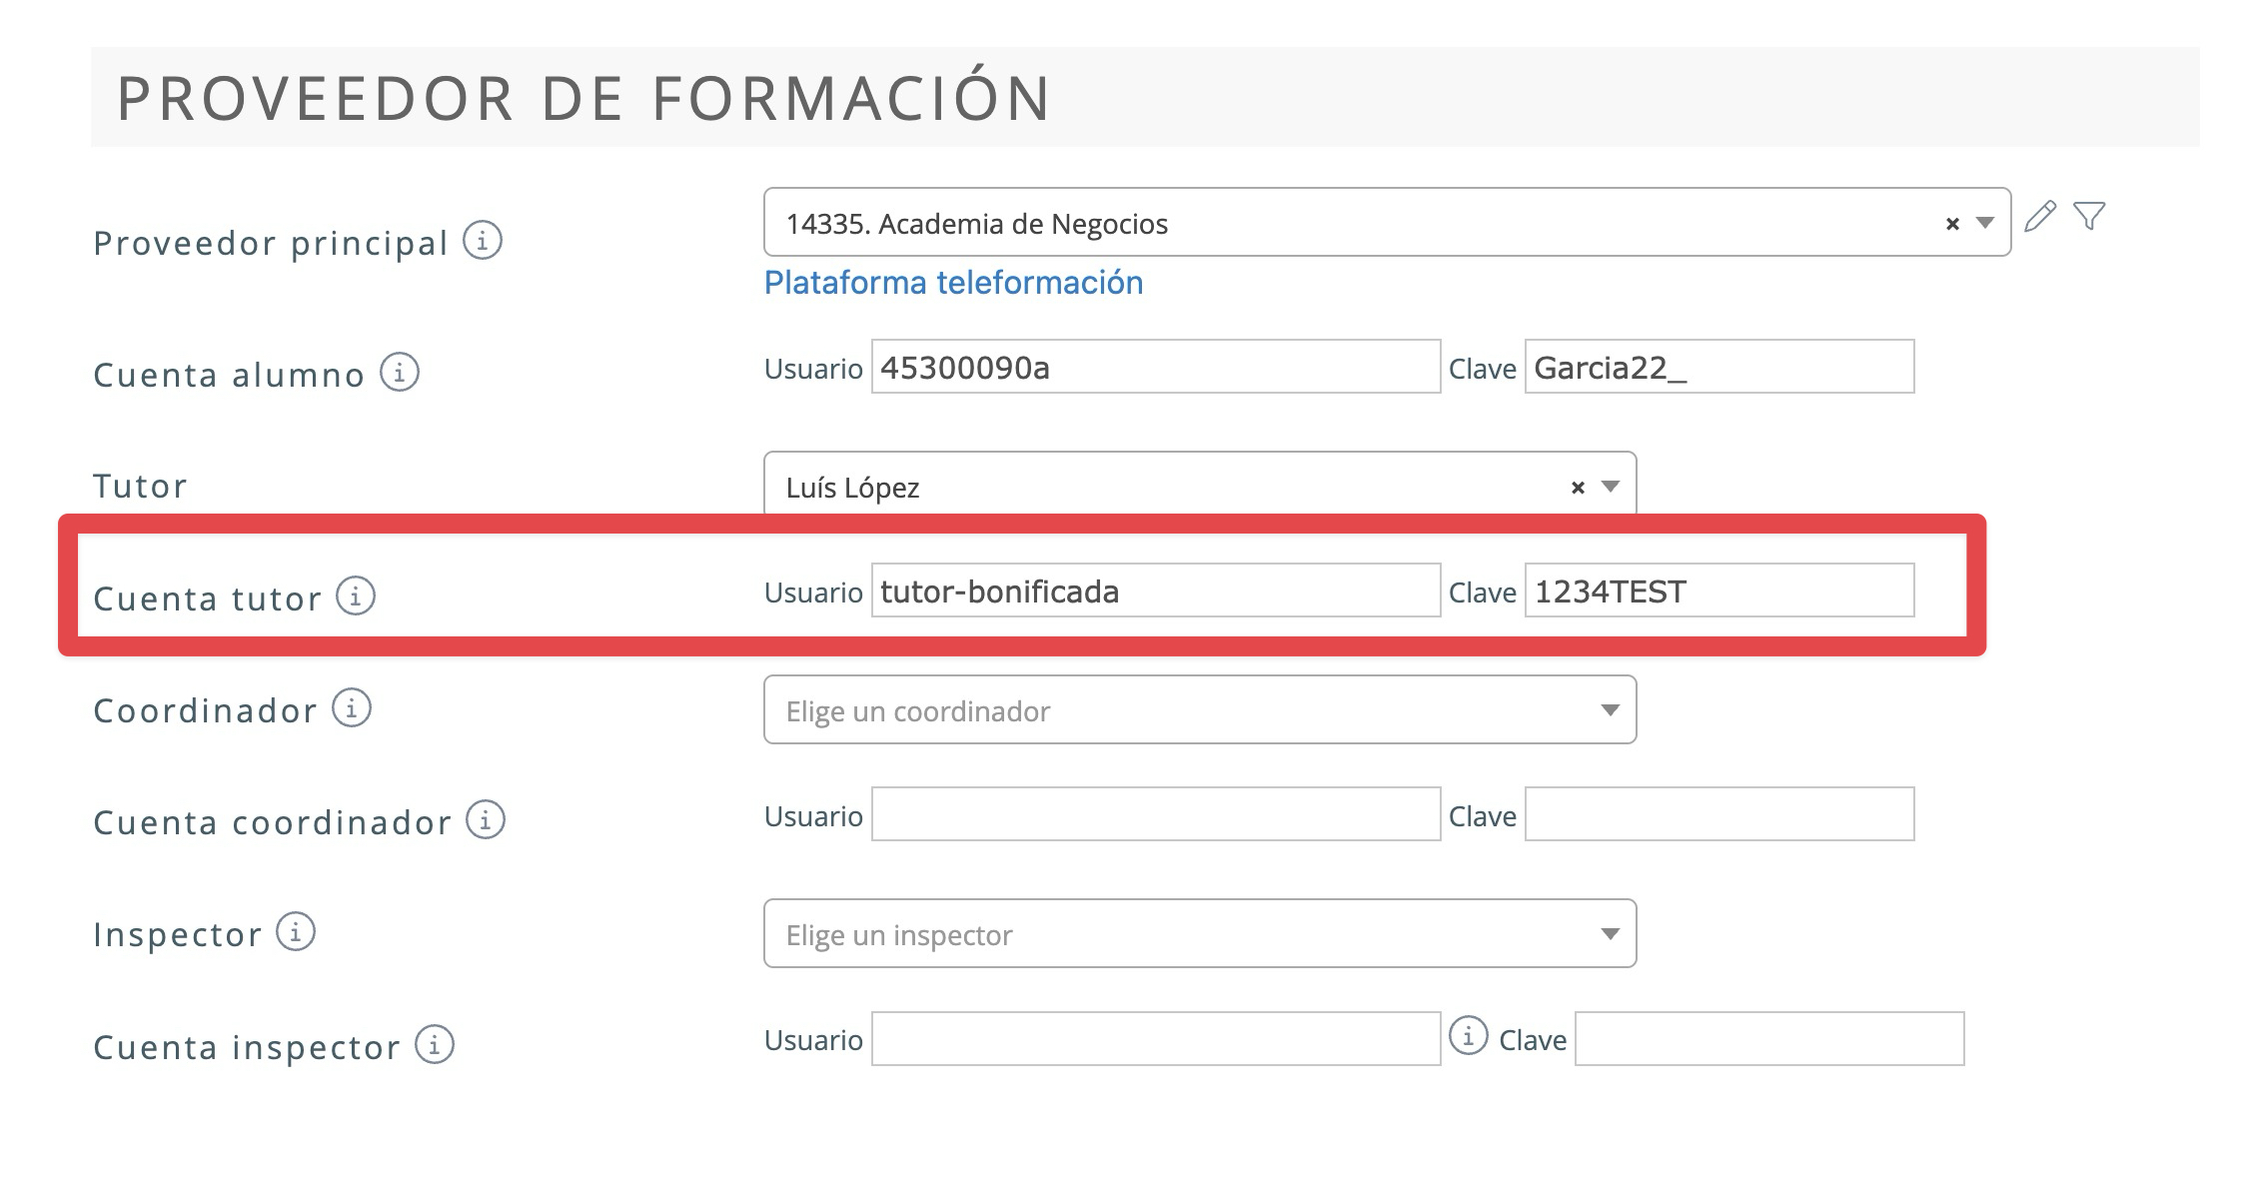Click the Cuenta alumno Usuario field

[x=1155, y=368]
